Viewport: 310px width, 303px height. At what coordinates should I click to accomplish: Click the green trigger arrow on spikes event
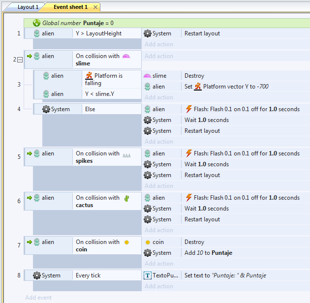pyautogui.click(x=30, y=153)
